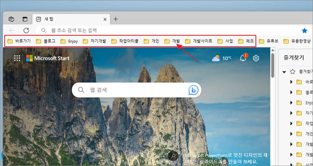
Task: Open the 작업아티클 favorites folder
Action: point(125,41)
